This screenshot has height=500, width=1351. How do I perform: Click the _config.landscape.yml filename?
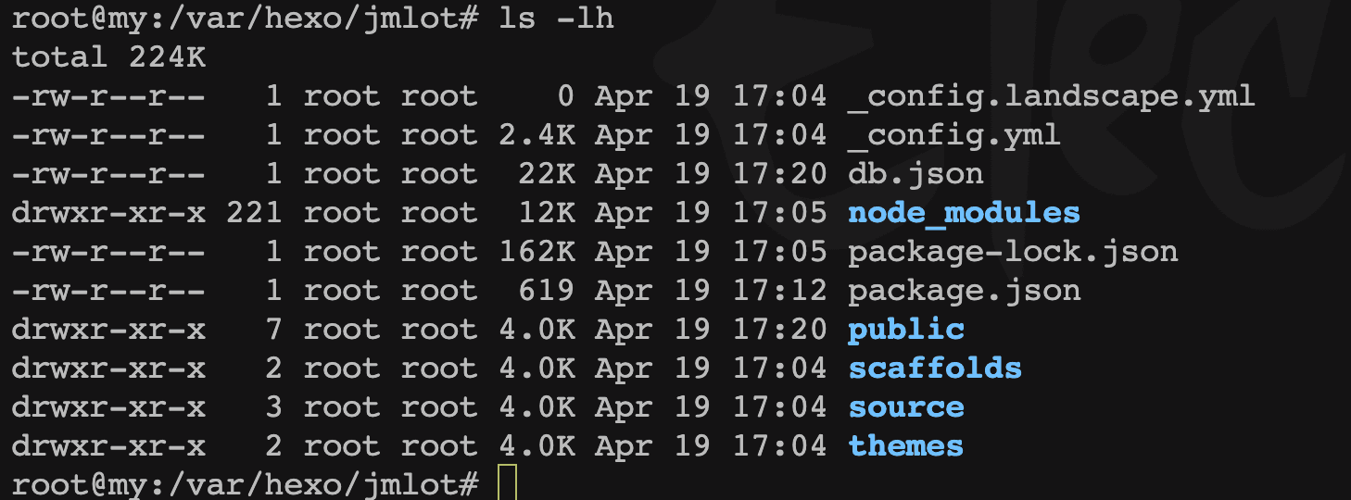pyautogui.click(x=1051, y=96)
